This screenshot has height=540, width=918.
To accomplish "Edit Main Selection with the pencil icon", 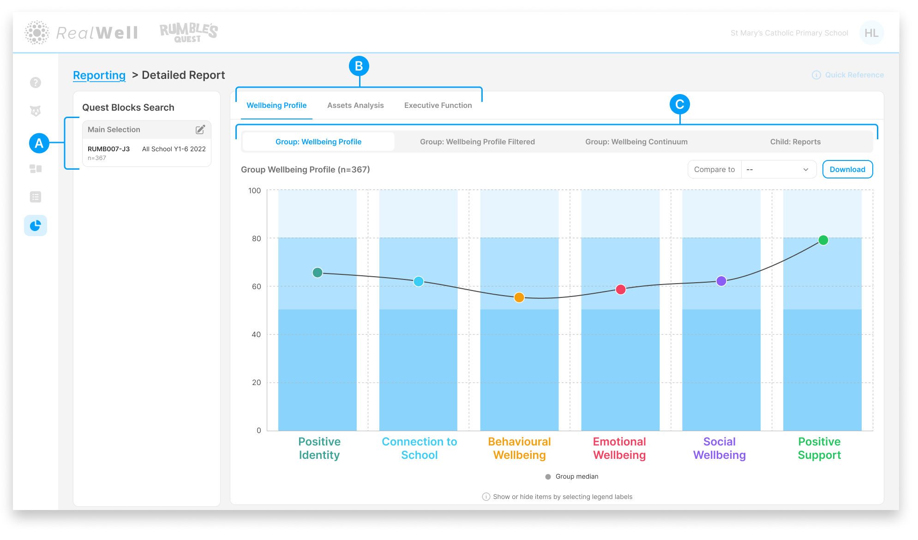I will (x=200, y=130).
